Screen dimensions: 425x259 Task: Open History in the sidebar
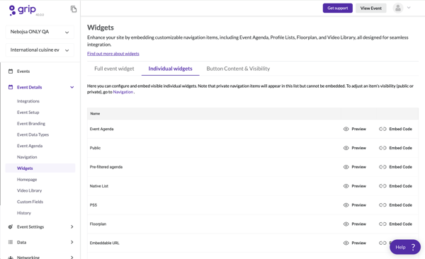24,213
